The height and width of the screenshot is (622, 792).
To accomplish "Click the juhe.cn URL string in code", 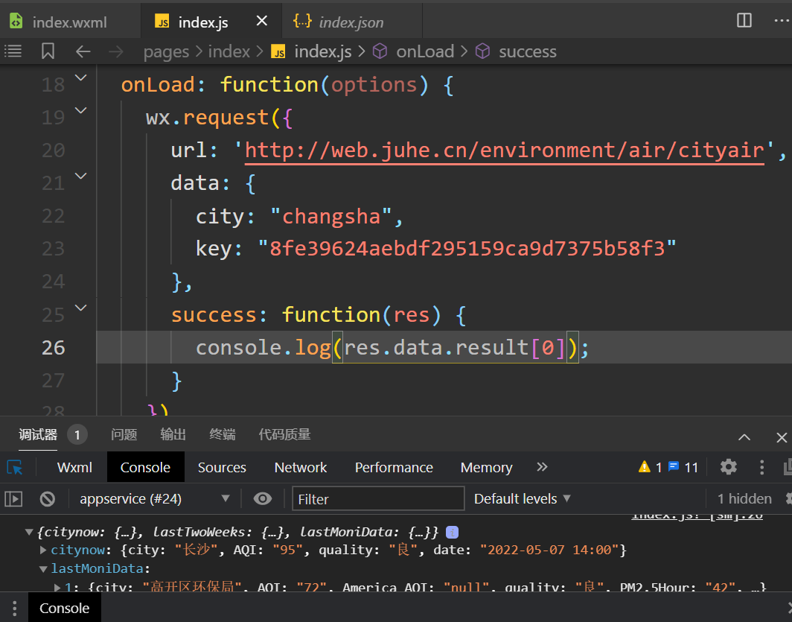I will point(504,150).
